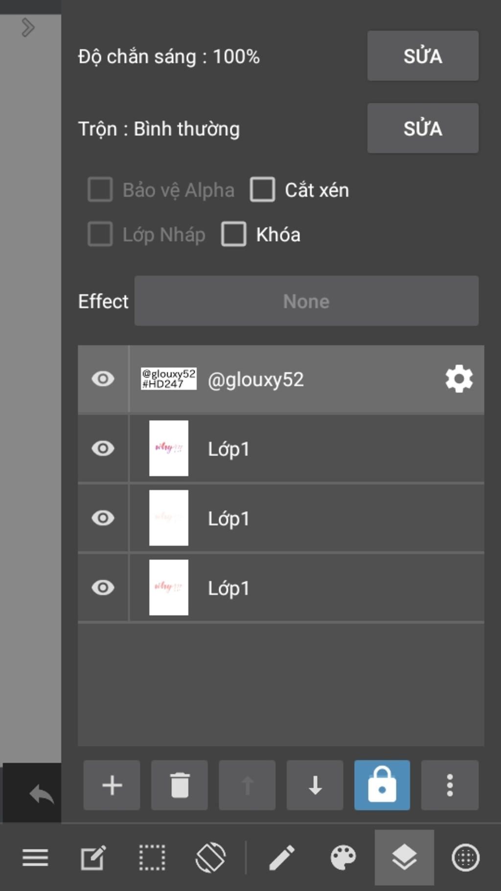Delete layer using trash icon
501x891 pixels.
coord(180,785)
